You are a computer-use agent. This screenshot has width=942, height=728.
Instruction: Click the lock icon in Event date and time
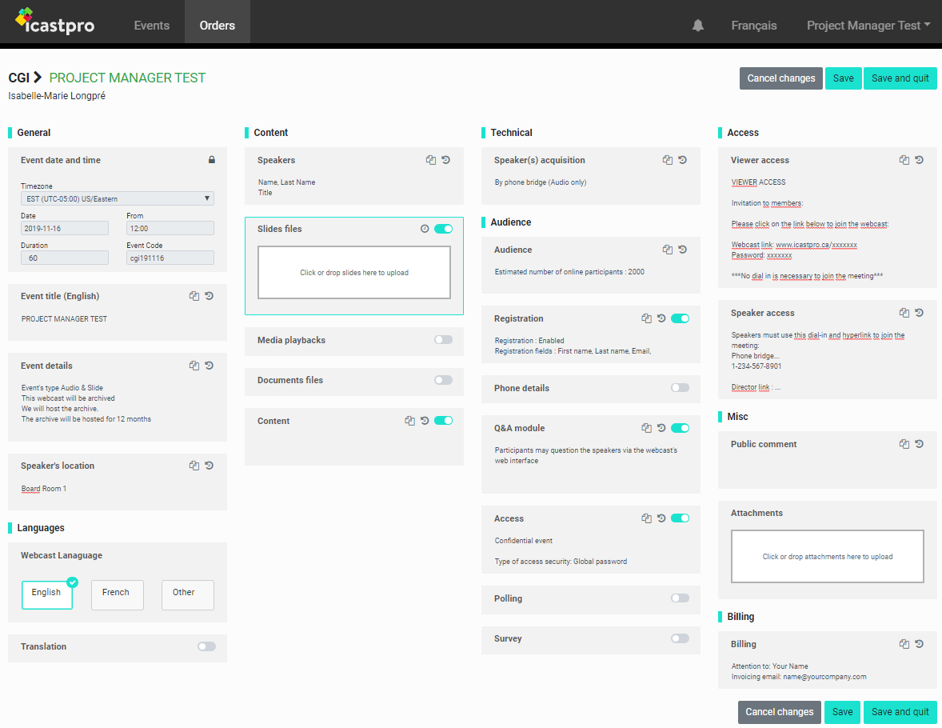(x=212, y=160)
